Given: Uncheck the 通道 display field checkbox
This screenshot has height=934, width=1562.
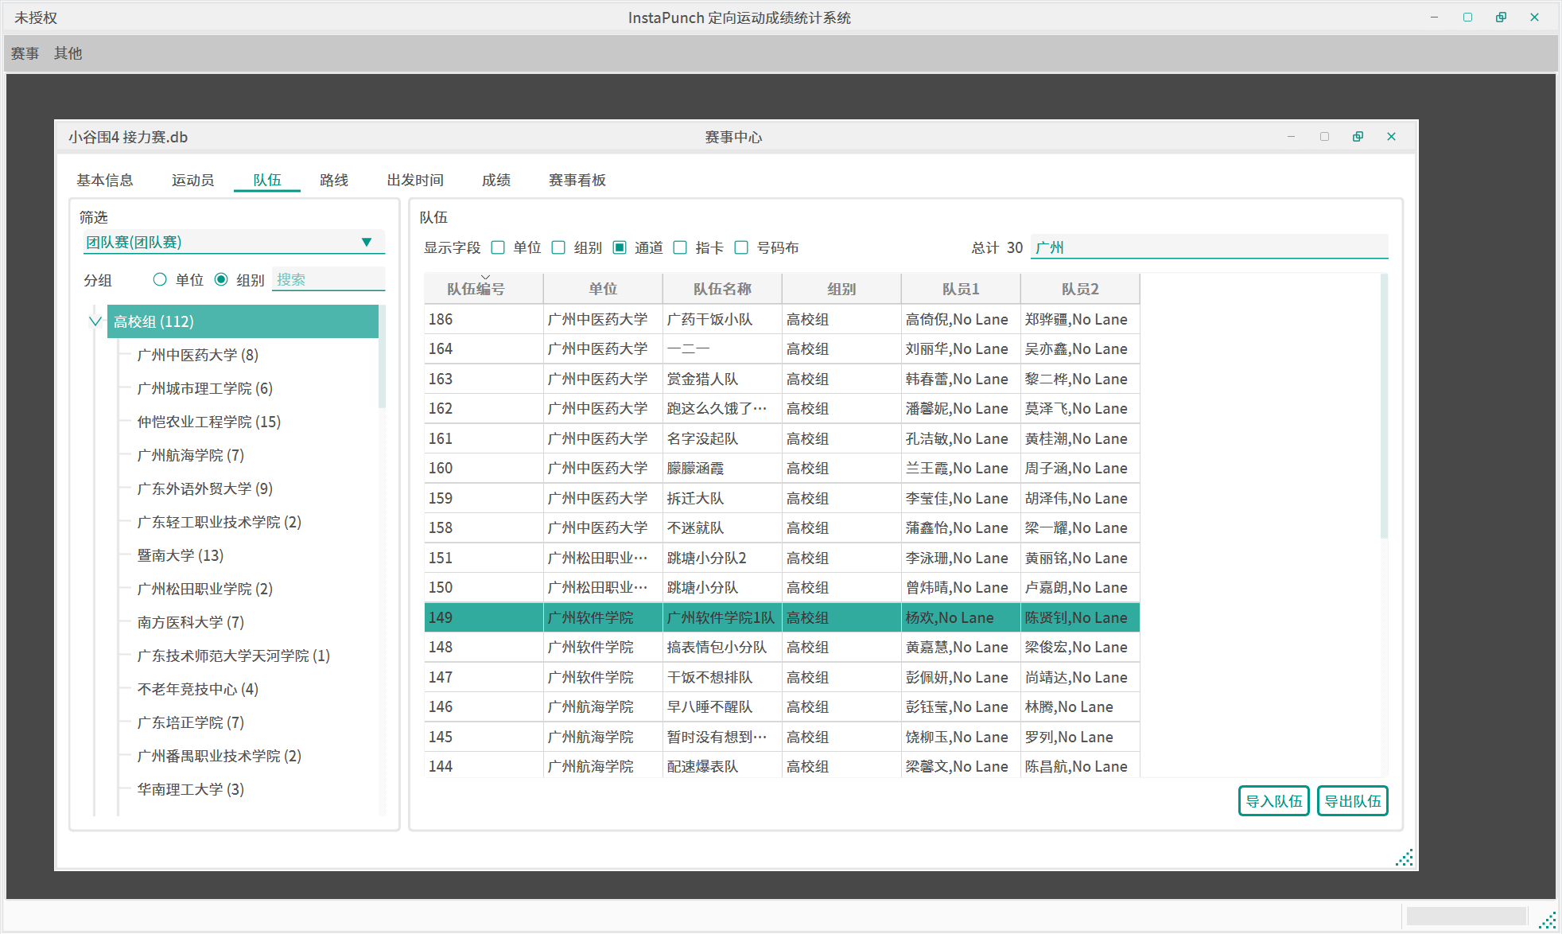Looking at the screenshot, I should [x=620, y=248].
